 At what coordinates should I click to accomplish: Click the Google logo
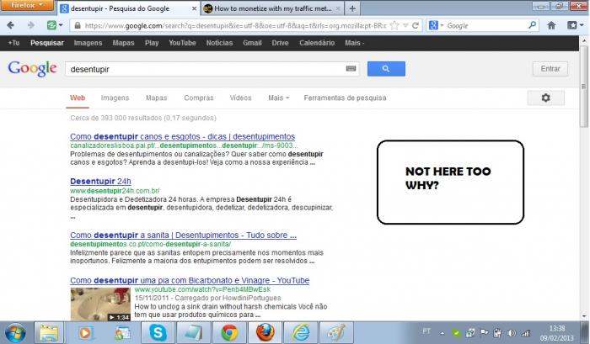(x=32, y=68)
